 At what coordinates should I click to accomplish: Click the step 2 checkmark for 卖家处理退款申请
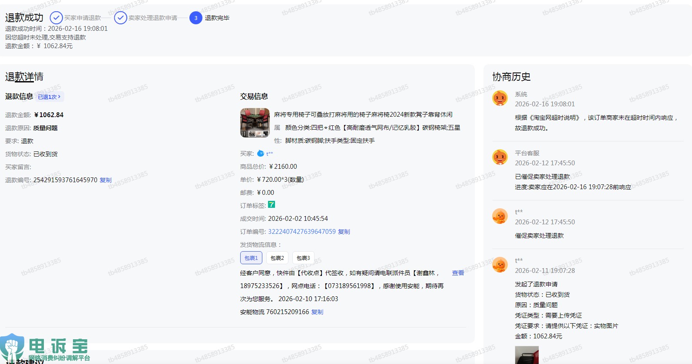(120, 18)
